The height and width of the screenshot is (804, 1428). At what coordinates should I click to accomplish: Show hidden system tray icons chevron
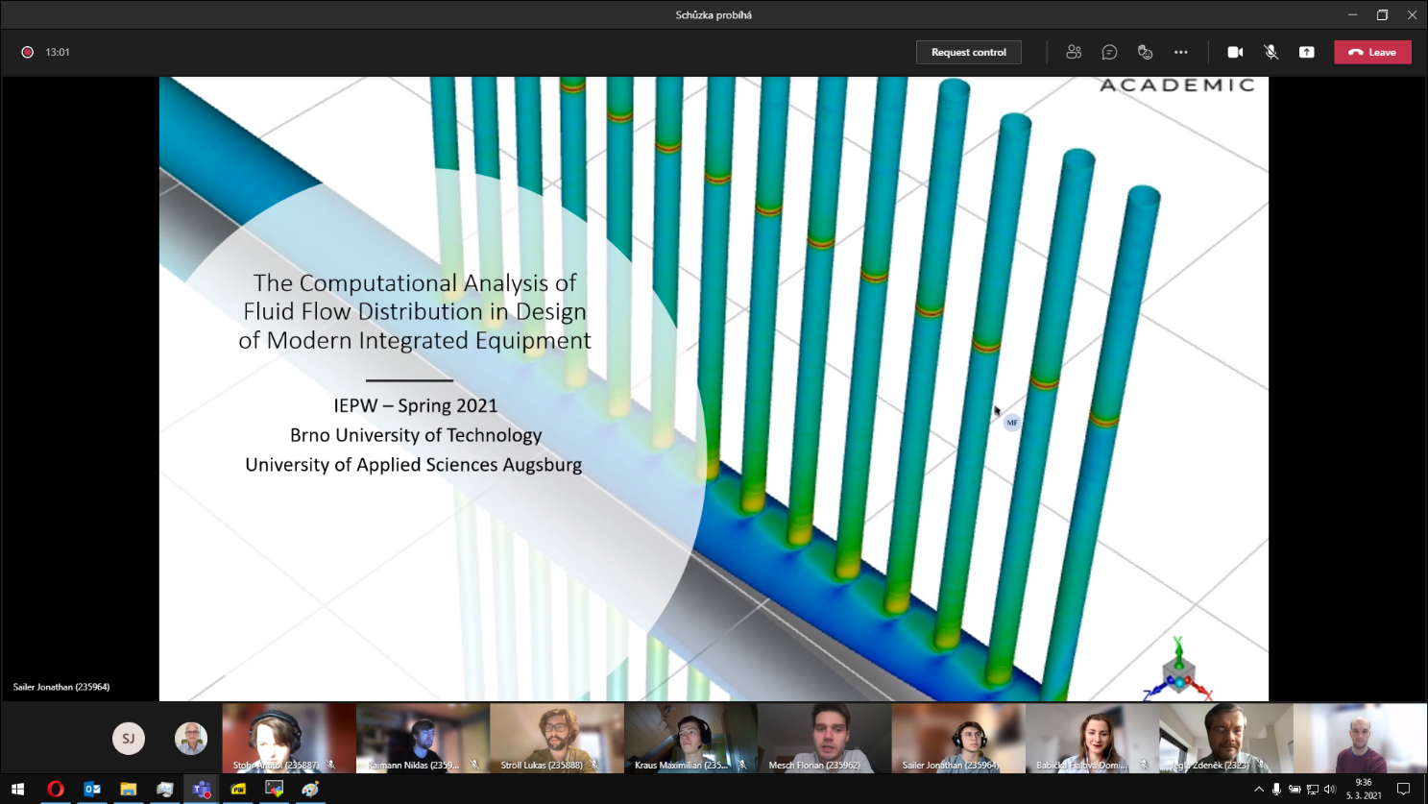click(x=1259, y=789)
